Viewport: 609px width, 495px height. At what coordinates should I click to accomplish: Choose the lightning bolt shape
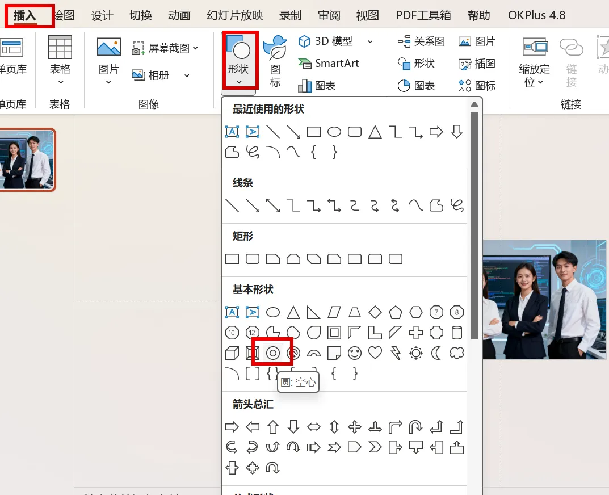click(x=396, y=353)
